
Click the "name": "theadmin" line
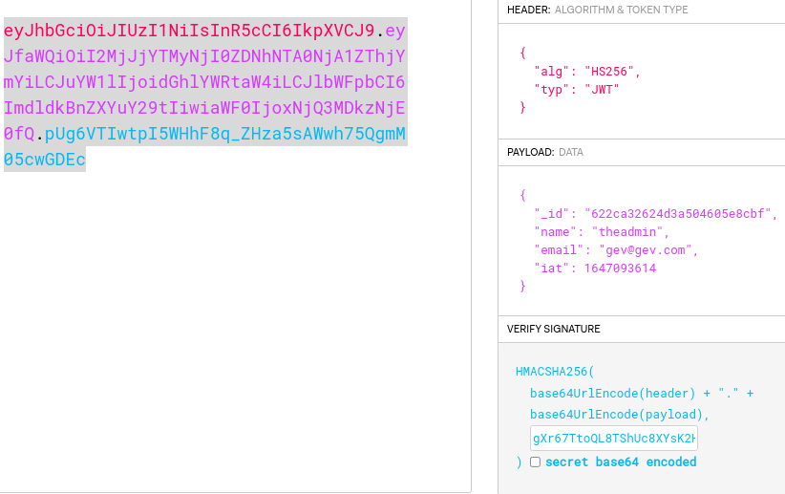tap(602, 232)
